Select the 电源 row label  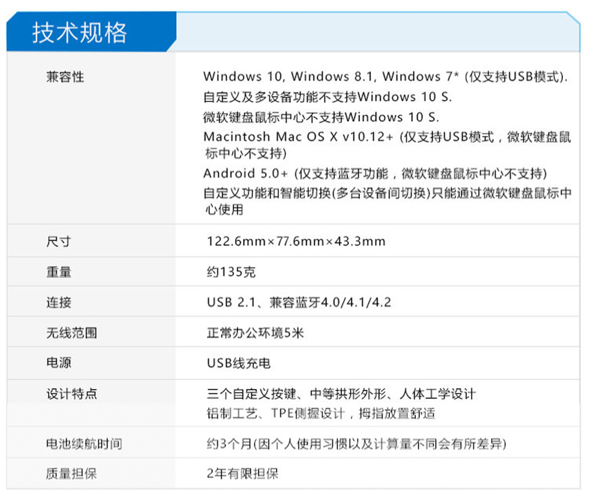tap(59, 363)
